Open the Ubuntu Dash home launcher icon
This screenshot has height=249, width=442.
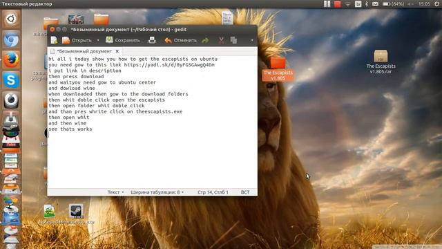(x=11, y=19)
